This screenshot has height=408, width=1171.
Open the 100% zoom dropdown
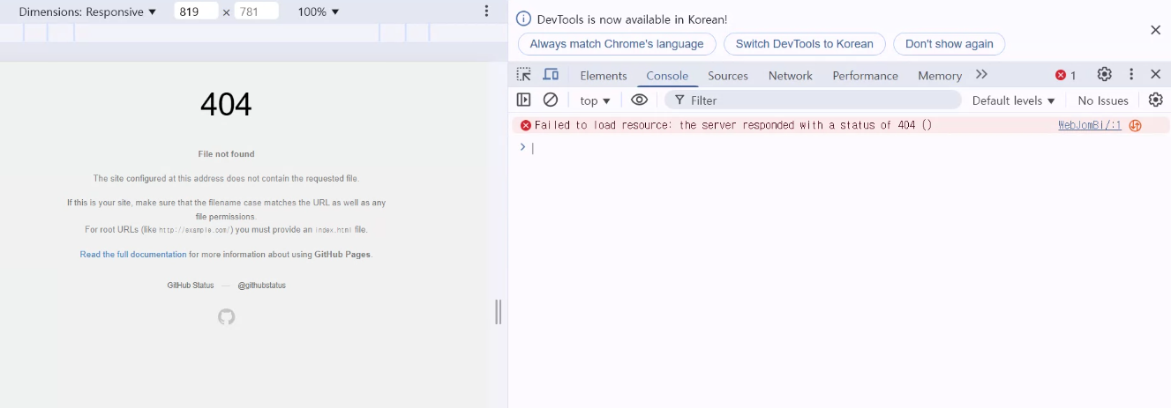point(318,11)
